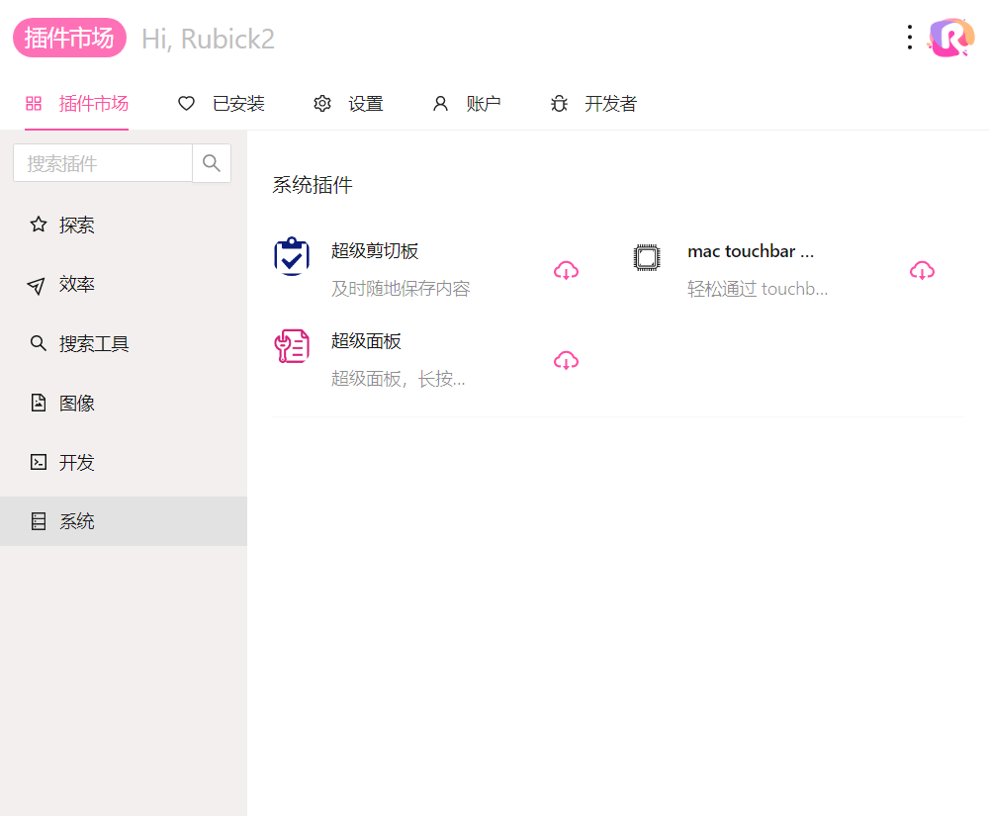Click the magnifier search button

(x=212, y=163)
